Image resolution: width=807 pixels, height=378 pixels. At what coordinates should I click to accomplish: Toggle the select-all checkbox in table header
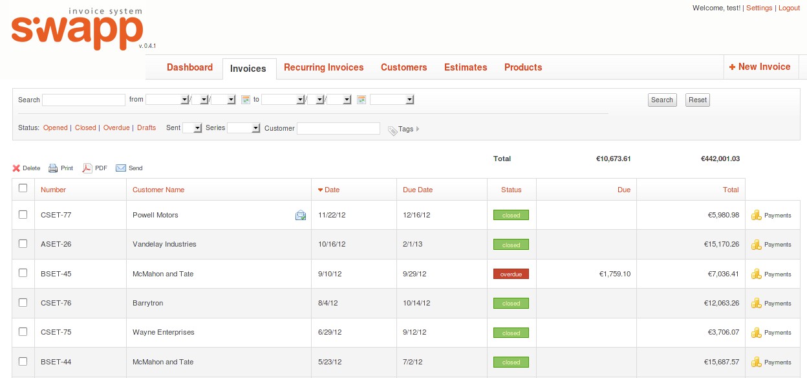coord(23,188)
